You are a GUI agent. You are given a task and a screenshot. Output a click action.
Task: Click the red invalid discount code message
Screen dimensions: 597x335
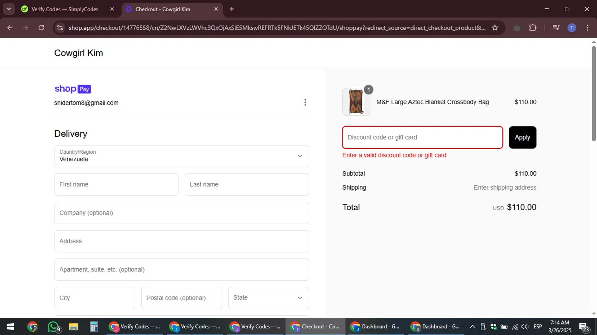pyautogui.click(x=394, y=155)
